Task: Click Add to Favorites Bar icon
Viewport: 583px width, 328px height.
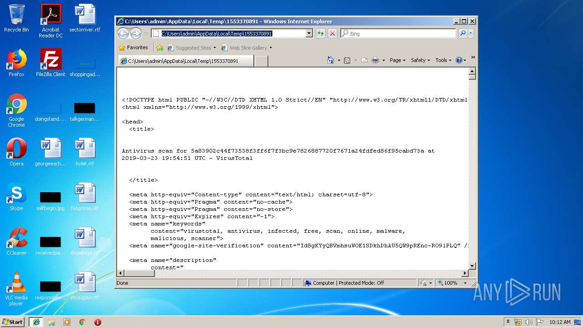Action: pos(160,47)
